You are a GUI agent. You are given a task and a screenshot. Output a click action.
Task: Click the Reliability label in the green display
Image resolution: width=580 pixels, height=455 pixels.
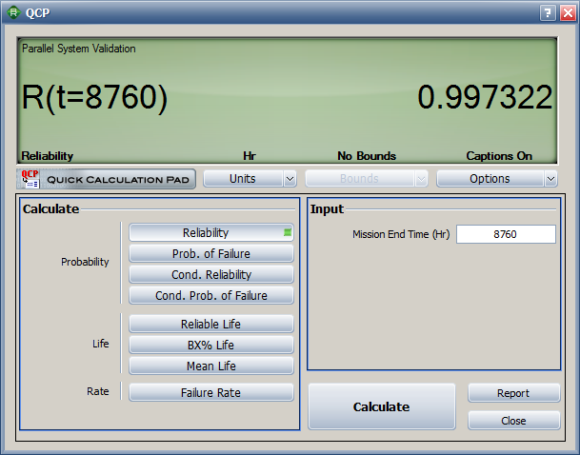(48, 156)
